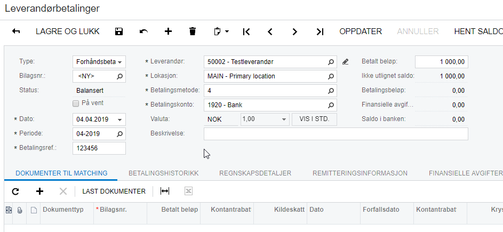Click the Betalt beløp amount field
The image size is (503, 232).
click(442, 62)
